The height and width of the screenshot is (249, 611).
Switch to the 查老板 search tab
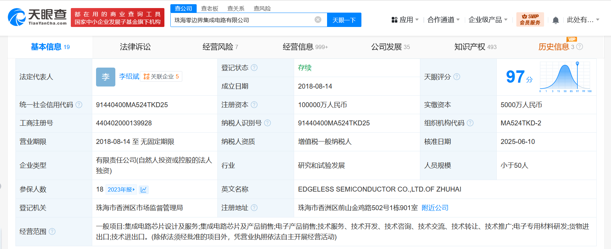[x=210, y=8]
